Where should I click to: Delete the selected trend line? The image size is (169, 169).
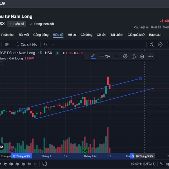pyautogui.click(x=142, y=56)
